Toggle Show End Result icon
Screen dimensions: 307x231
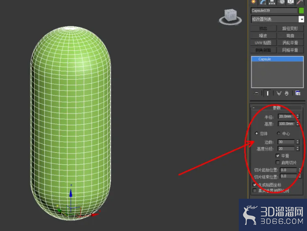tap(267, 93)
